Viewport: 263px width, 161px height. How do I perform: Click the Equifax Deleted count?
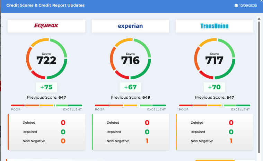(63, 123)
